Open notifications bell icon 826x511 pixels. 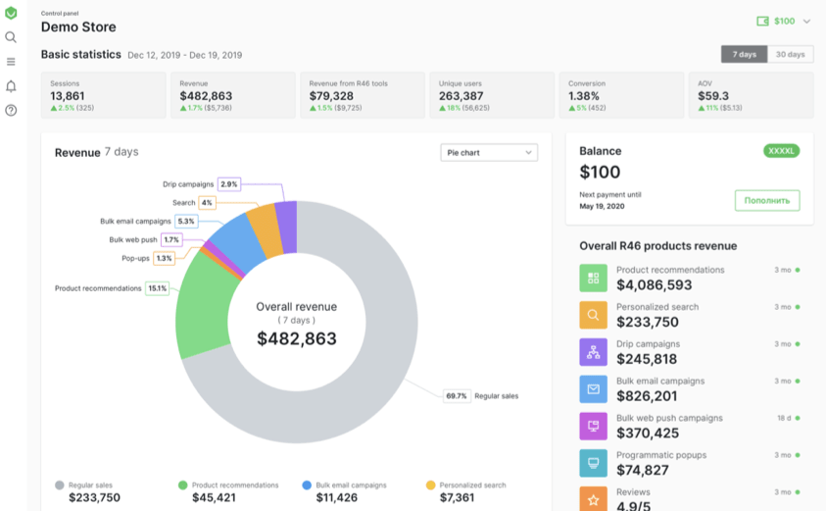[11, 86]
